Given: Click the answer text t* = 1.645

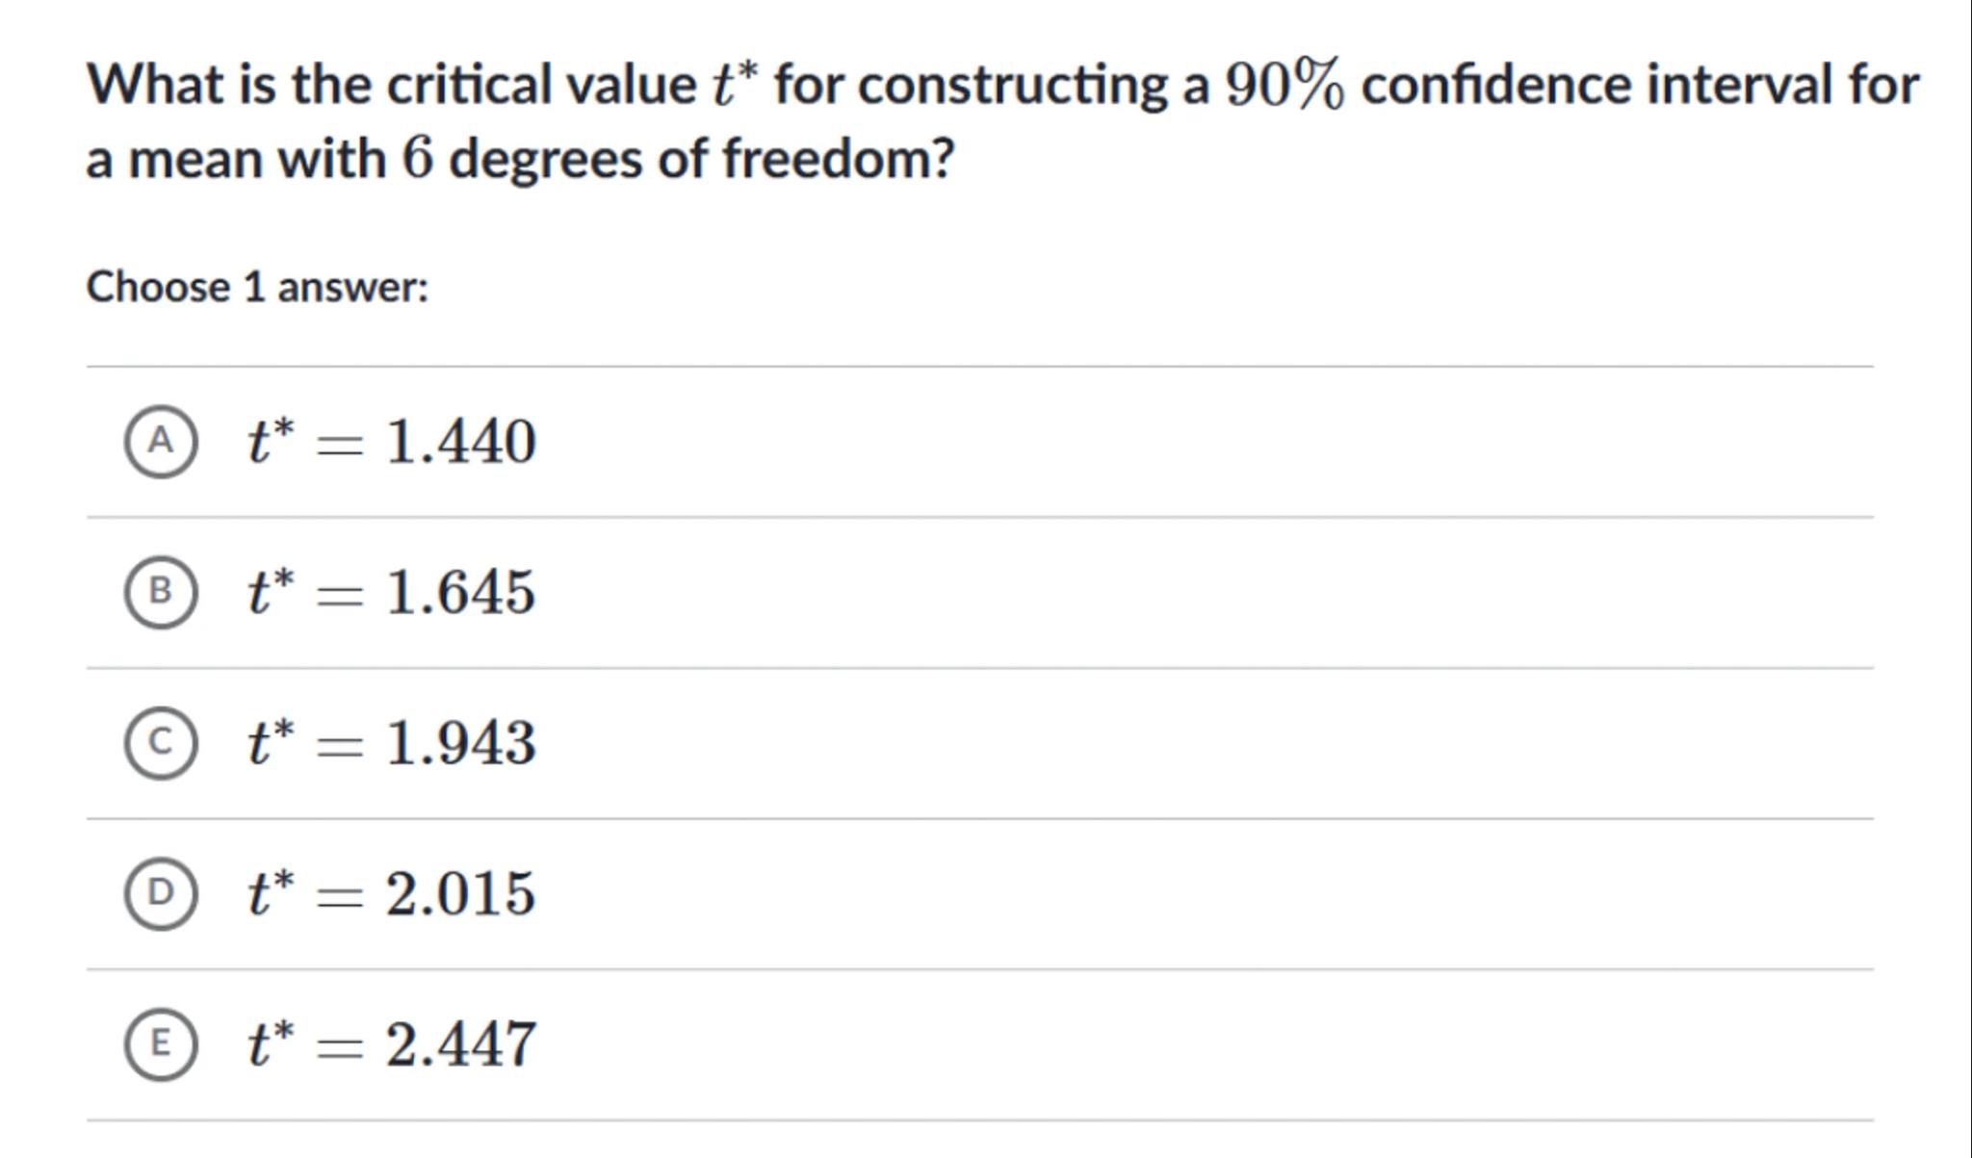Looking at the screenshot, I should pyautogui.click(x=391, y=592).
